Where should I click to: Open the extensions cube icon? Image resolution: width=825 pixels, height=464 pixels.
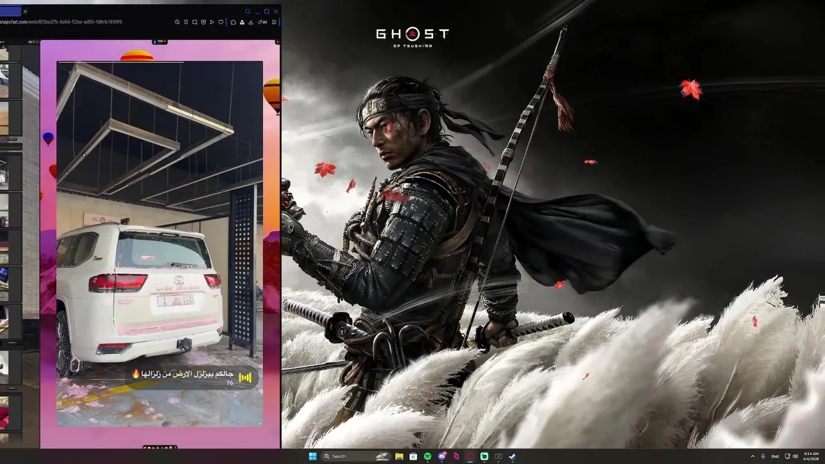pos(233,22)
